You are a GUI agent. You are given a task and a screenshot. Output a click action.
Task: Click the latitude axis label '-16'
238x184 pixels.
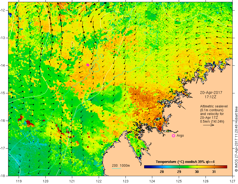coord(3,121)
